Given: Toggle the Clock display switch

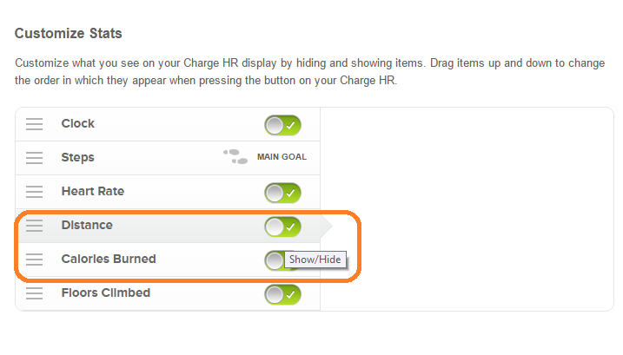Looking at the screenshot, I should [283, 125].
